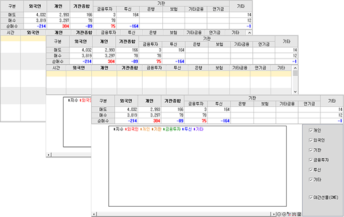Viewport: 344px width, 217px height.
Task: Click the chart zoom-out minus circle icon
Action: pyautogui.click(x=279, y=214)
